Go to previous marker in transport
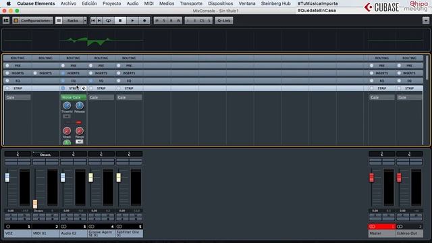The width and height of the screenshot is (432, 243). [93, 20]
